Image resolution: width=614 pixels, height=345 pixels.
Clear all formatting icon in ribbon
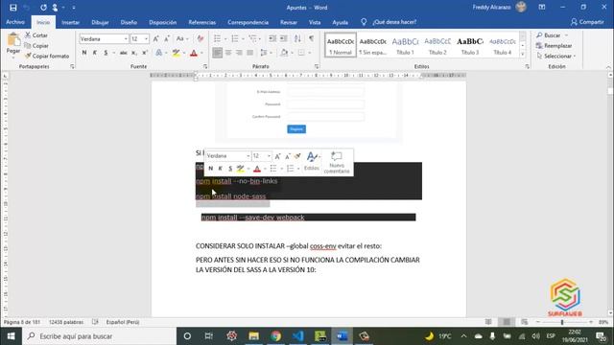[201, 38]
